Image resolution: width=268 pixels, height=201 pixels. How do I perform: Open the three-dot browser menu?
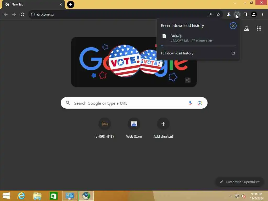262,15
